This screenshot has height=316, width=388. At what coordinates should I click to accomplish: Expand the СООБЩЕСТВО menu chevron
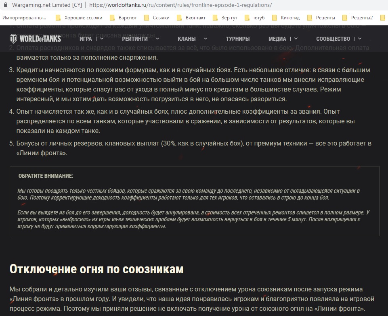click(360, 39)
